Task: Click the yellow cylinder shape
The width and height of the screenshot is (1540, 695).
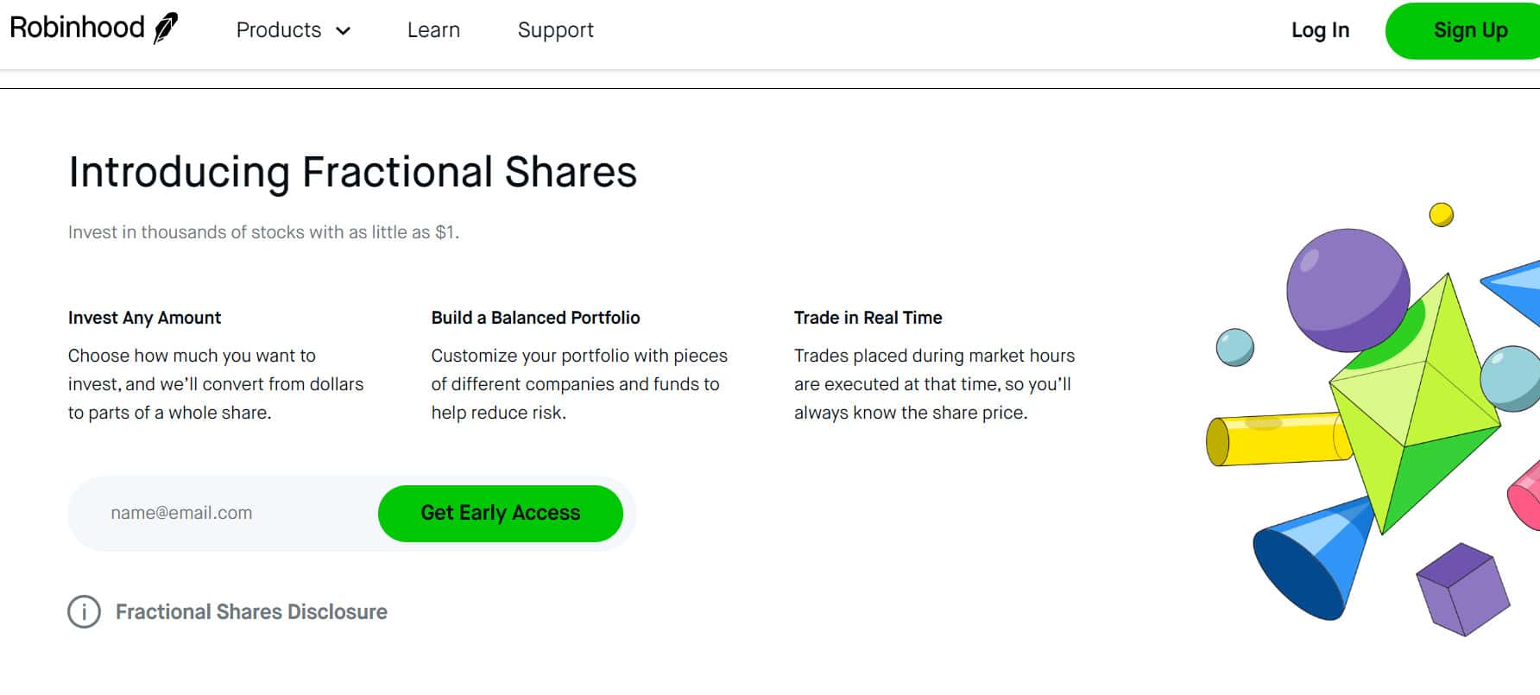Action: point(1273,440)
